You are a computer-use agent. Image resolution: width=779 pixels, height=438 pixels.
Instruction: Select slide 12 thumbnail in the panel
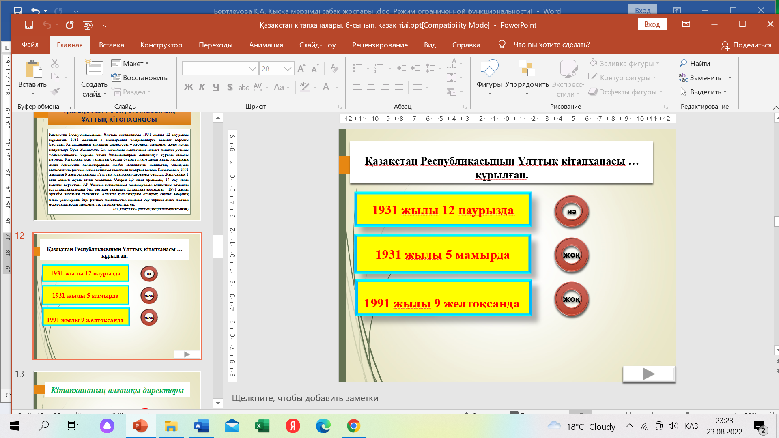117,296
